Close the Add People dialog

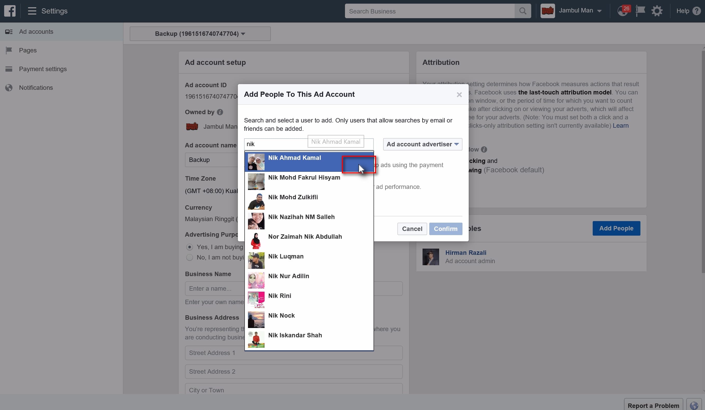tap(459, 95)
